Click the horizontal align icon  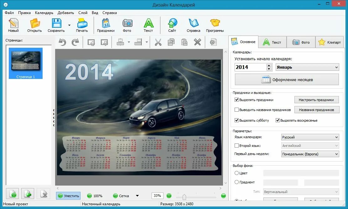coord(120,42)
